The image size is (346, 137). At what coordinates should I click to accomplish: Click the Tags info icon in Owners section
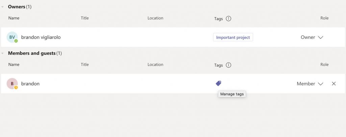(228, 19)
